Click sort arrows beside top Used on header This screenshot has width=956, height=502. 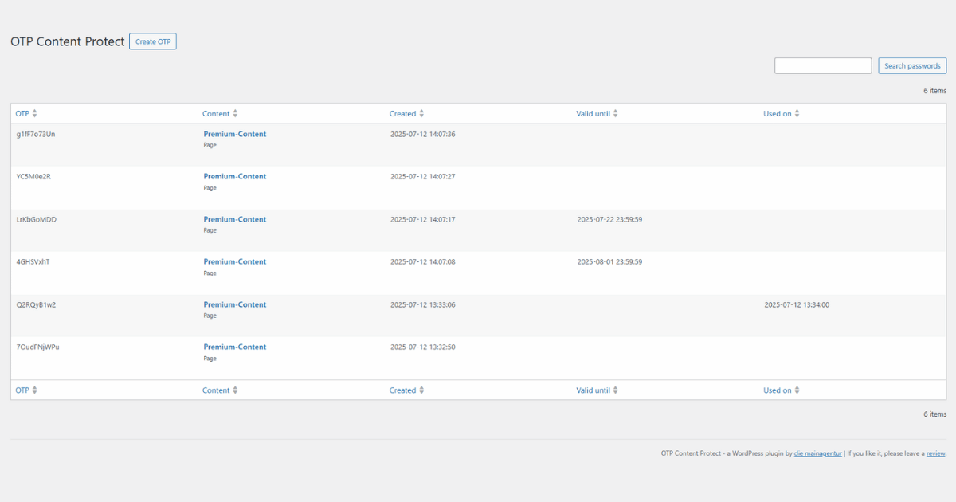797,114
